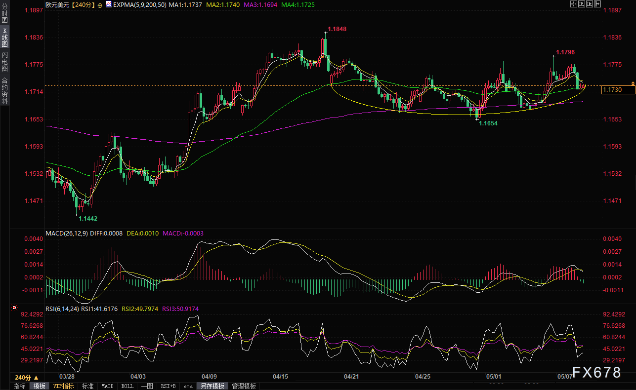Click the 1.1442 low price marker
Screen dimensions: 636x390
tap(88, 218)
